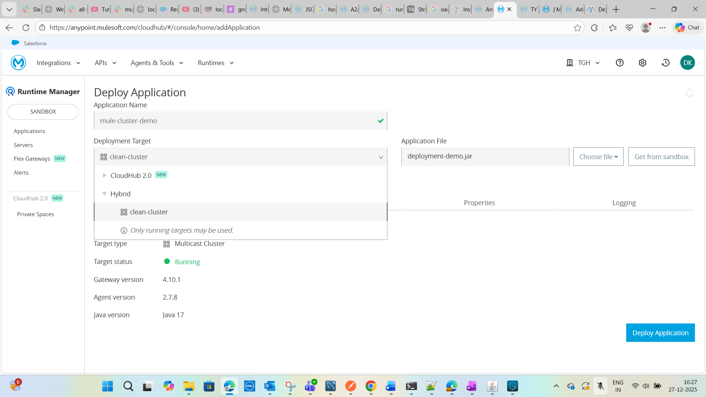Favorite this page with the star icon
The height and width of the screenshot is (397, 706).
pos(577,28)
